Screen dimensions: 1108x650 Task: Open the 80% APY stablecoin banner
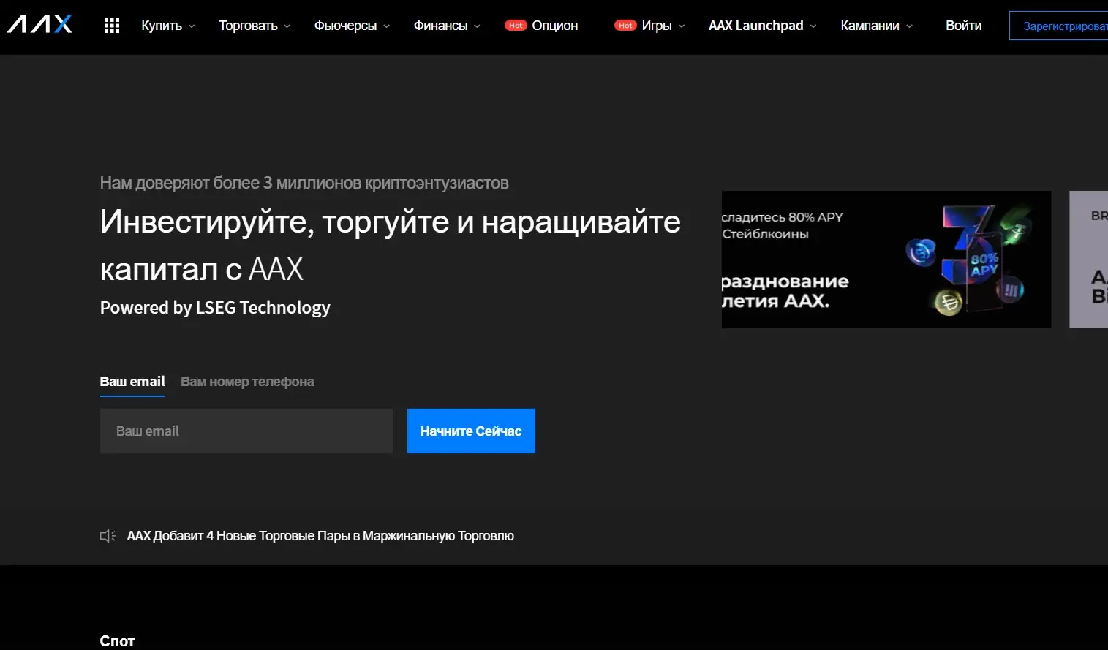coord(886,260)
